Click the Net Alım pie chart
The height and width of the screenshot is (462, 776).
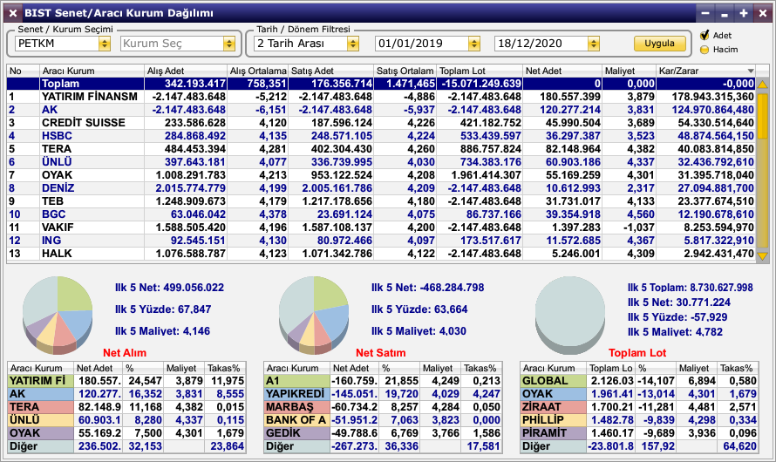[58, 315]
